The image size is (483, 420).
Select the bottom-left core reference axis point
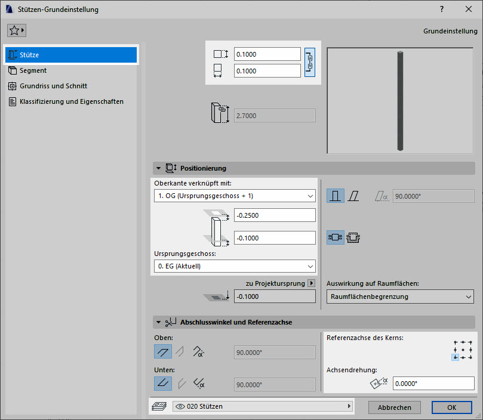pyautogui.click(x=455, y=357)
